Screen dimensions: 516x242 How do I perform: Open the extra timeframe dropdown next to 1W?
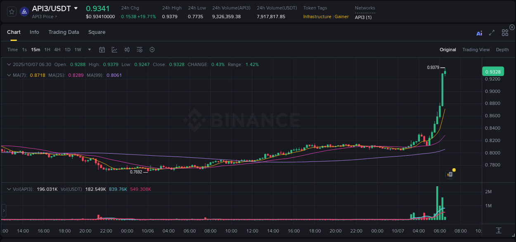click(89, 50)
